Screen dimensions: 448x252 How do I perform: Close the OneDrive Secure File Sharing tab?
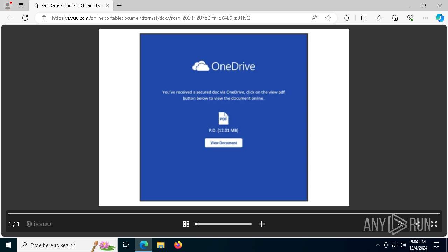[x=107, y=6]
